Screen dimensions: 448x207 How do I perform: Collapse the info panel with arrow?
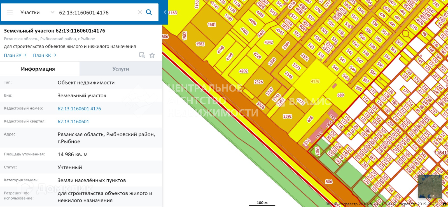coord(165,12)
